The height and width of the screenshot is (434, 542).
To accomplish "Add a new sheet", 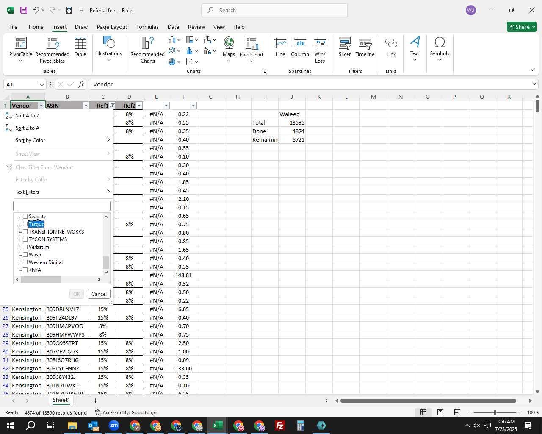I will click(95, 401).
